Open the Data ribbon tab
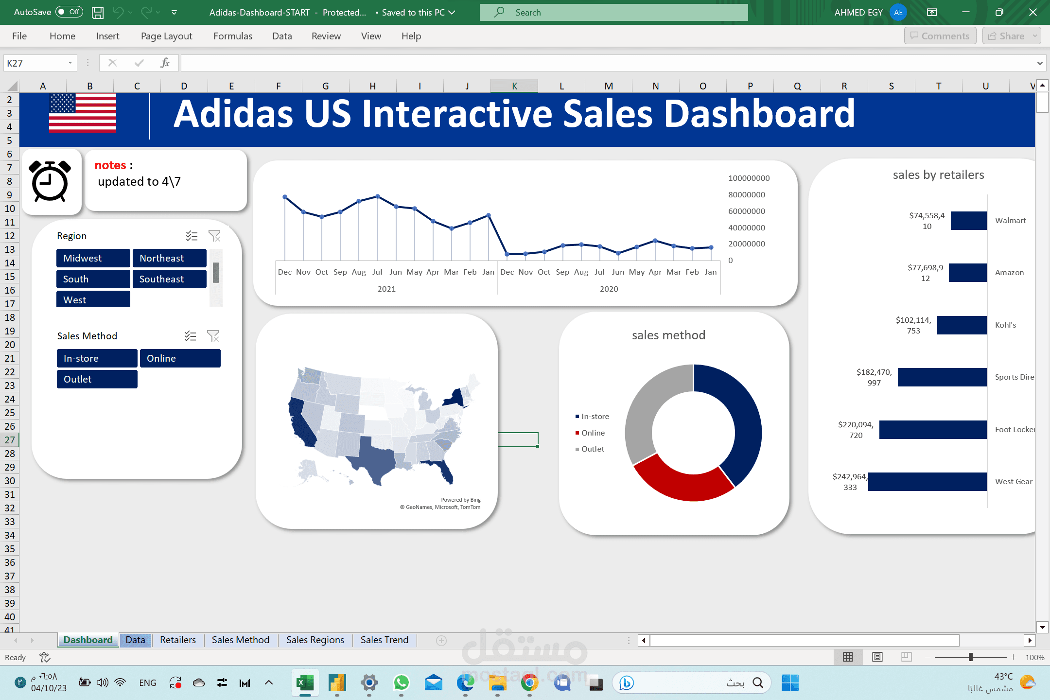The width and height of the screenshot is (1050, 700). click(282, 36)
